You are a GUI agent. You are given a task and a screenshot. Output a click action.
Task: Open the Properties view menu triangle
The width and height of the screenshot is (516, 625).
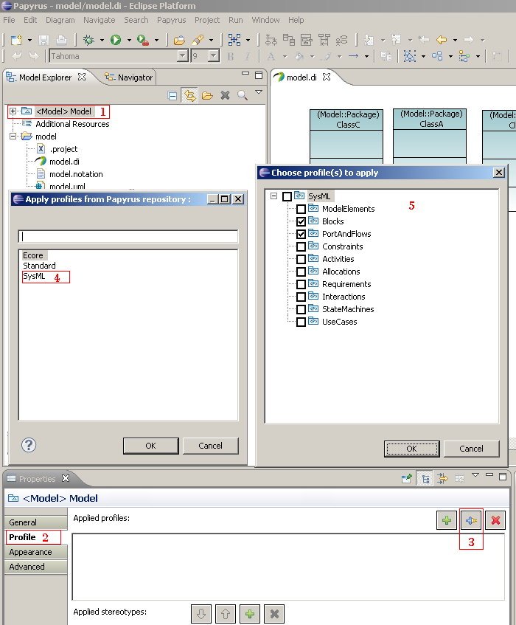point(475,475)
